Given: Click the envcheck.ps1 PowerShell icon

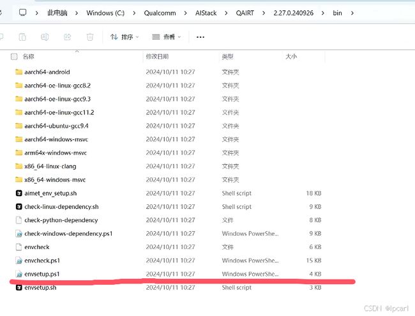Looking at the screenshot, I should click(19, 260).
